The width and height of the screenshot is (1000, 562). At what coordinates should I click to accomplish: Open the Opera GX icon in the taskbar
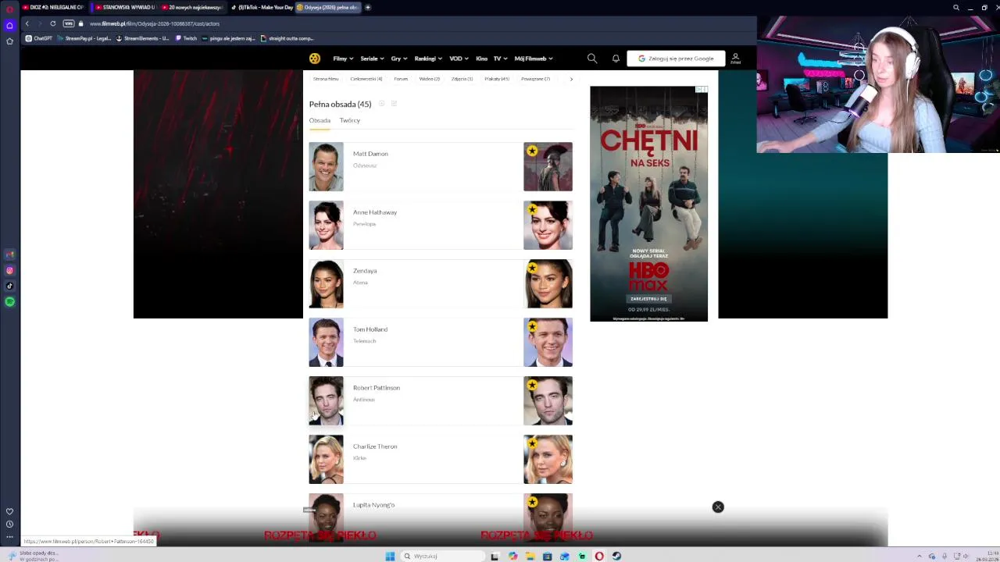click(599, 556)
